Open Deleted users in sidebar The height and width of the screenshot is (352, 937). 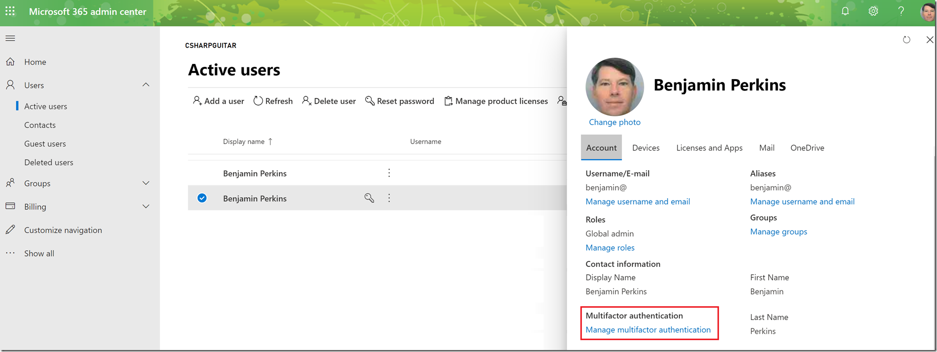click(x=49, y=162)
